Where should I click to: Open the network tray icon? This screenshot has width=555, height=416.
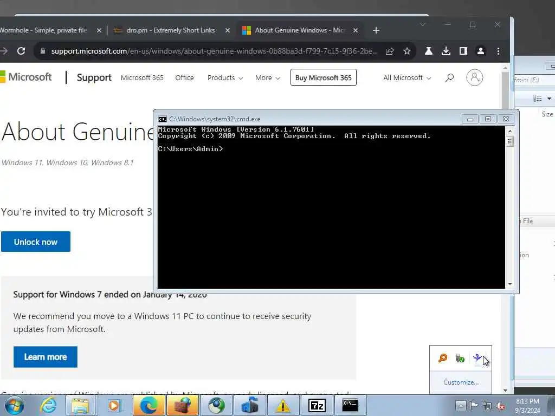[487, 406]
